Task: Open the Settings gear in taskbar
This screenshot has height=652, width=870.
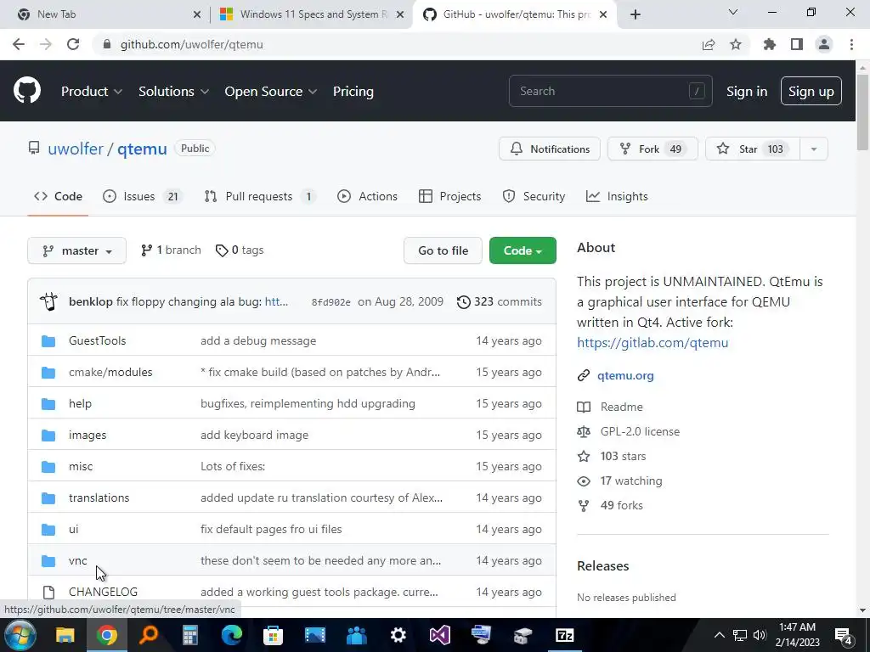Action: pos(398,635)
